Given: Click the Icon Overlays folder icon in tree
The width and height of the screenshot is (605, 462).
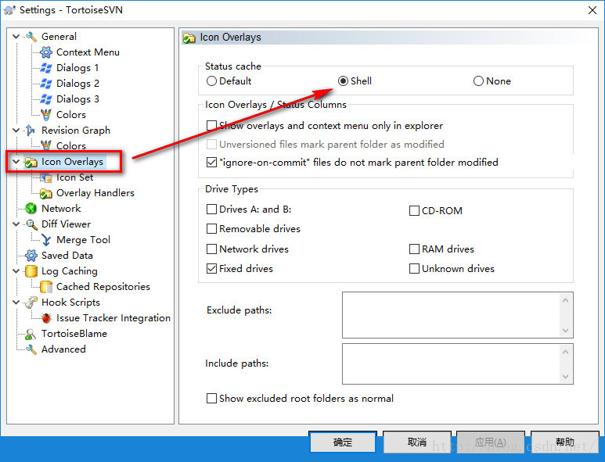Looking at the screenshot, I should click(x=31, y=163).
